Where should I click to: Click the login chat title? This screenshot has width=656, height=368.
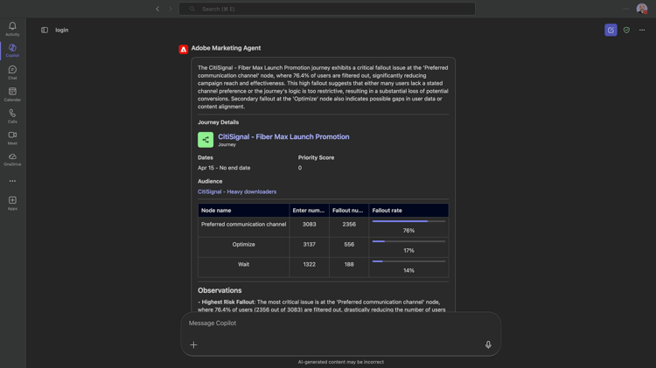62,30
